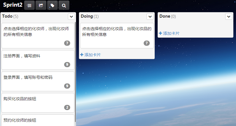Open the 化妆品 information card in Doing
The height and width of the screenshot is (126, 236).
(117, 36)
